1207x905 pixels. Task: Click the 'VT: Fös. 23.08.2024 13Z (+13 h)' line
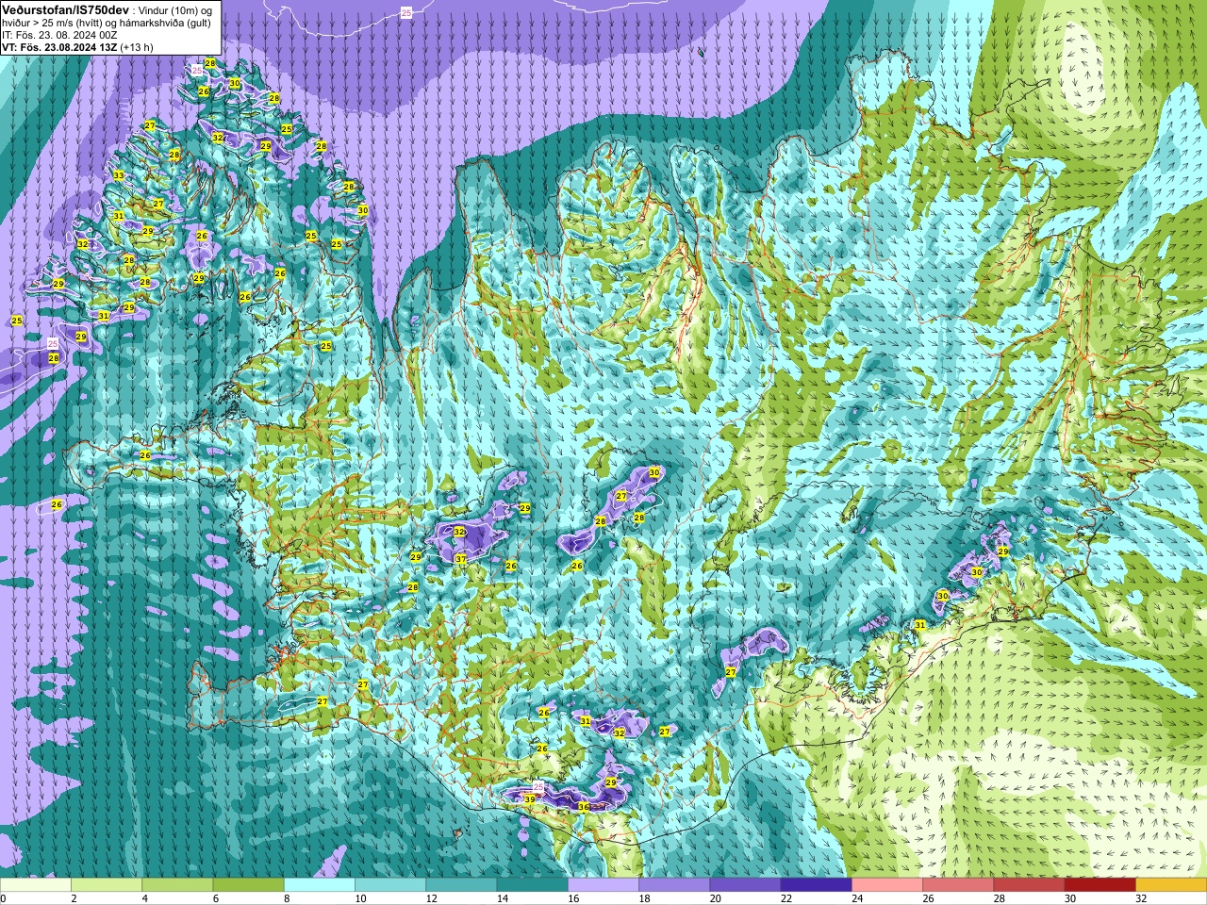[77, 47]
